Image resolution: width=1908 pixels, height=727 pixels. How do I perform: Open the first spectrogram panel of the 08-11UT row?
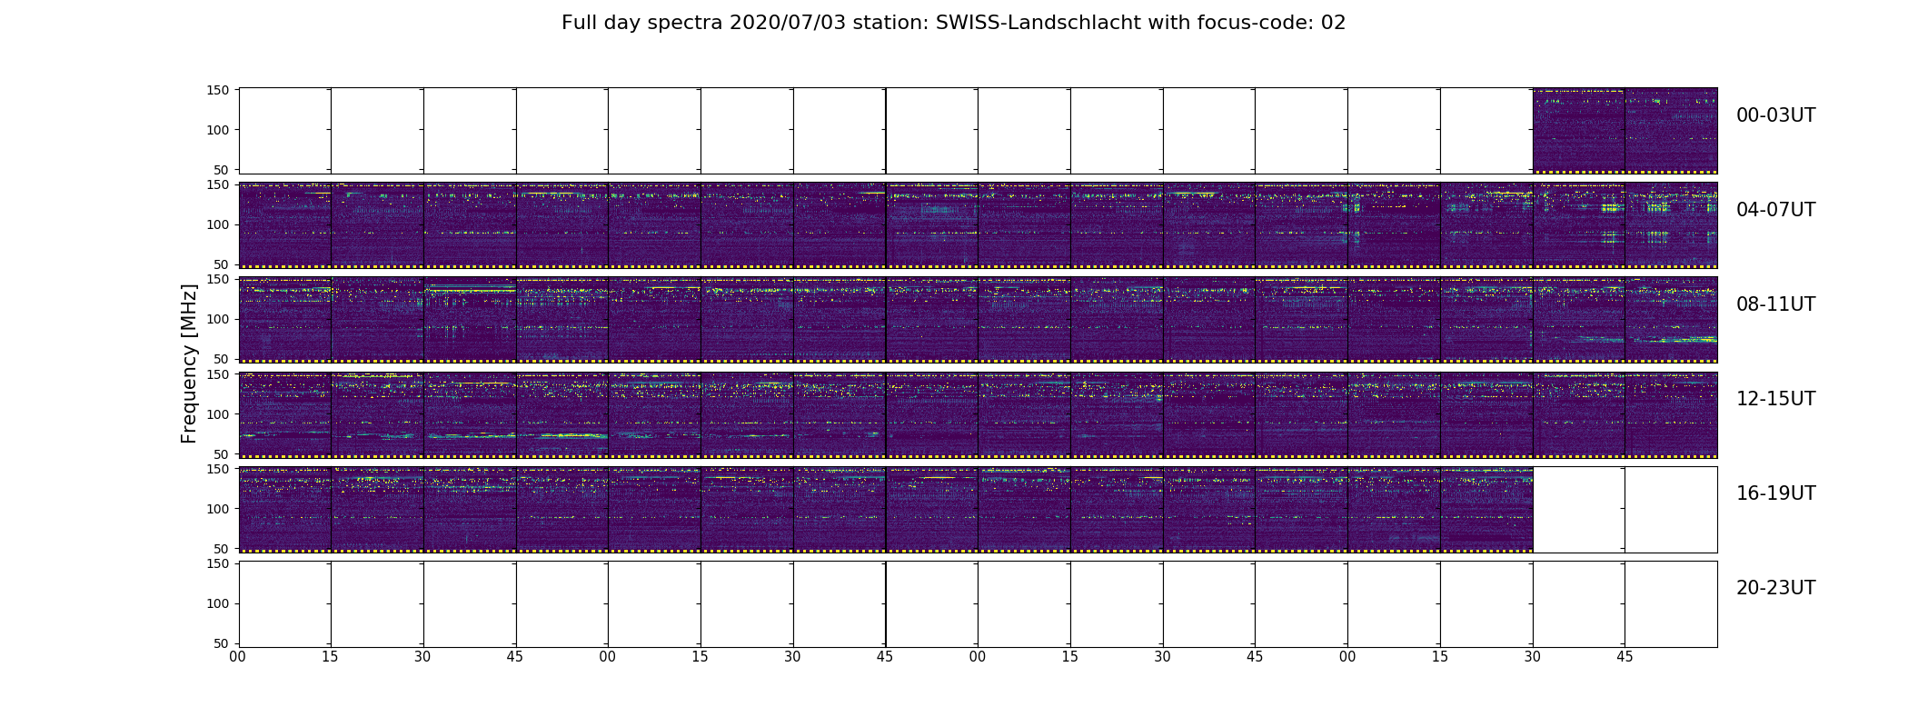tap(285, 320)
